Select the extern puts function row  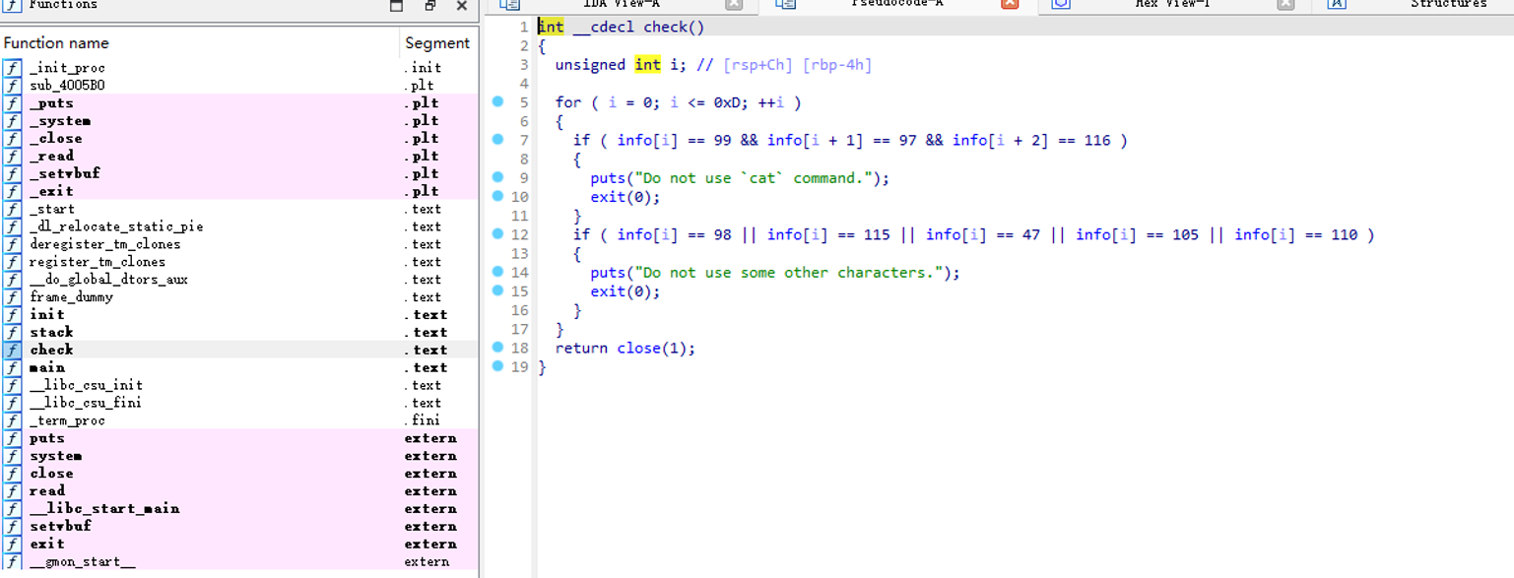coord(239,438)
